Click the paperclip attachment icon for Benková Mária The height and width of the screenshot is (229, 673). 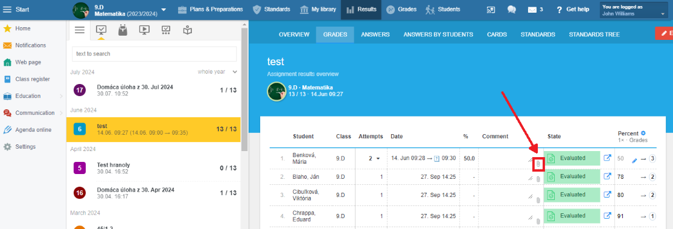point(538,164)
